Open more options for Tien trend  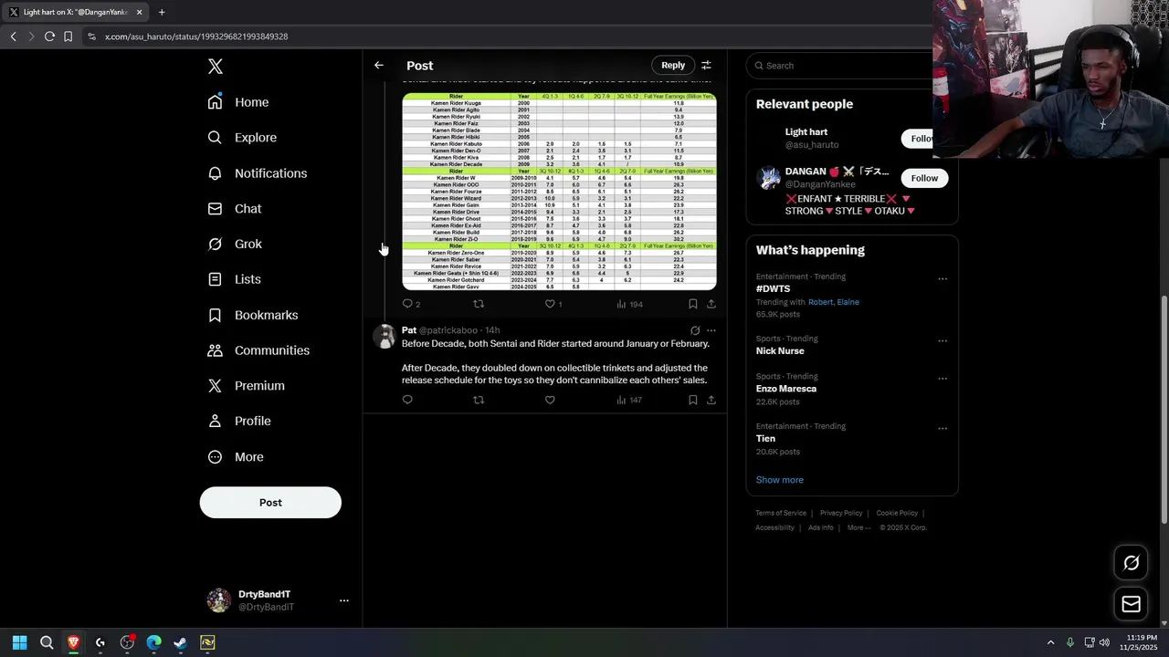point(943,429)
